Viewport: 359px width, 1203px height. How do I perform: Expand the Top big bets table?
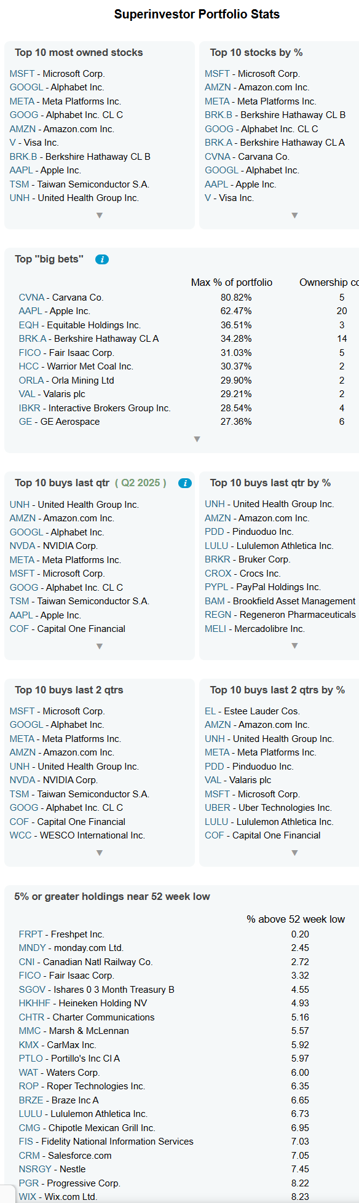pyautogui.click(x=197, y=440)
